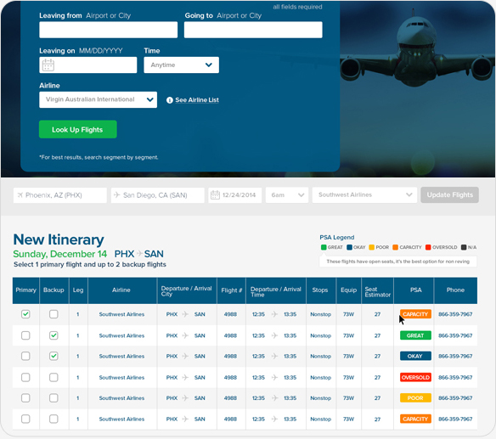Click the info icon beside See Airline List
The image size is (496, 439).
pyautogui.click(x=170, y=100)
